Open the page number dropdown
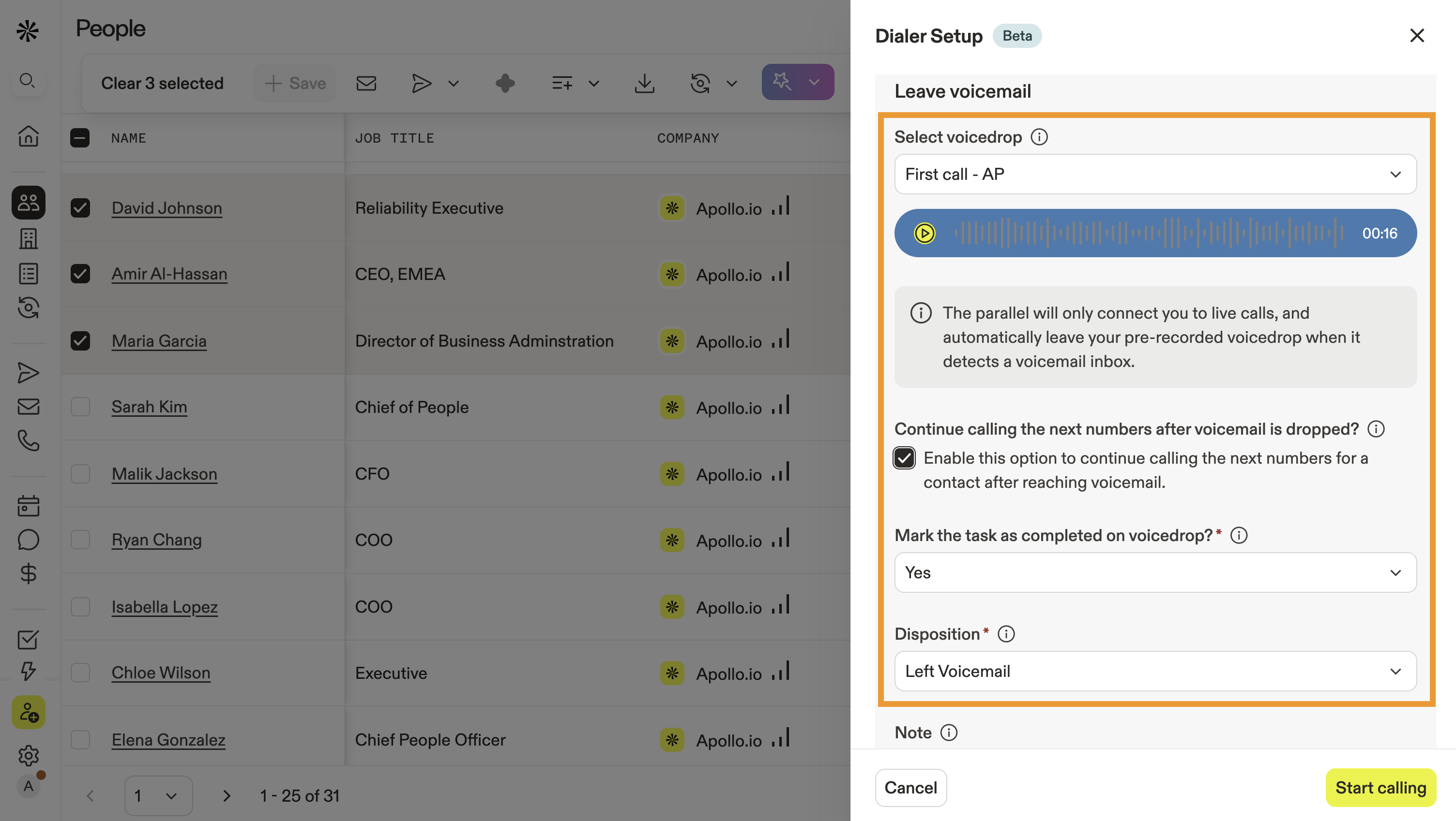Image resolution: width=1456 pixels, height=821 pixels. pos(158,795)
